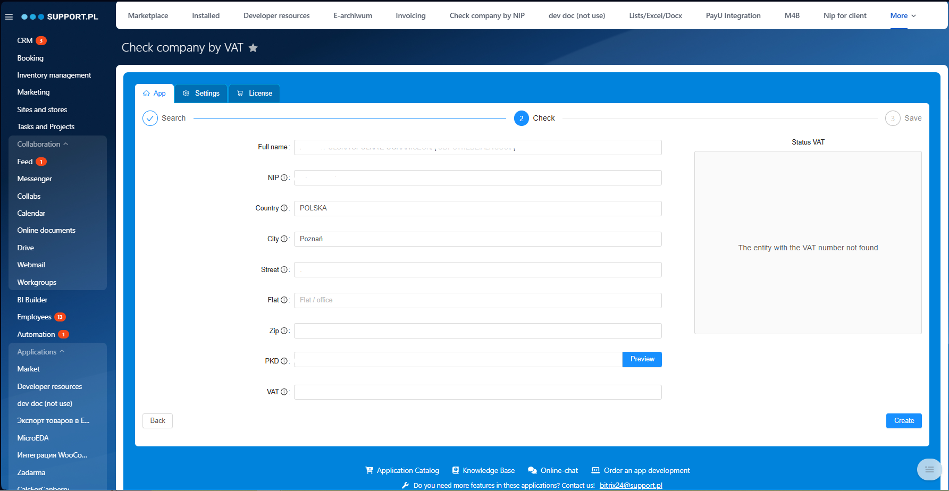Click the PKD info icon

pos(284,361)
